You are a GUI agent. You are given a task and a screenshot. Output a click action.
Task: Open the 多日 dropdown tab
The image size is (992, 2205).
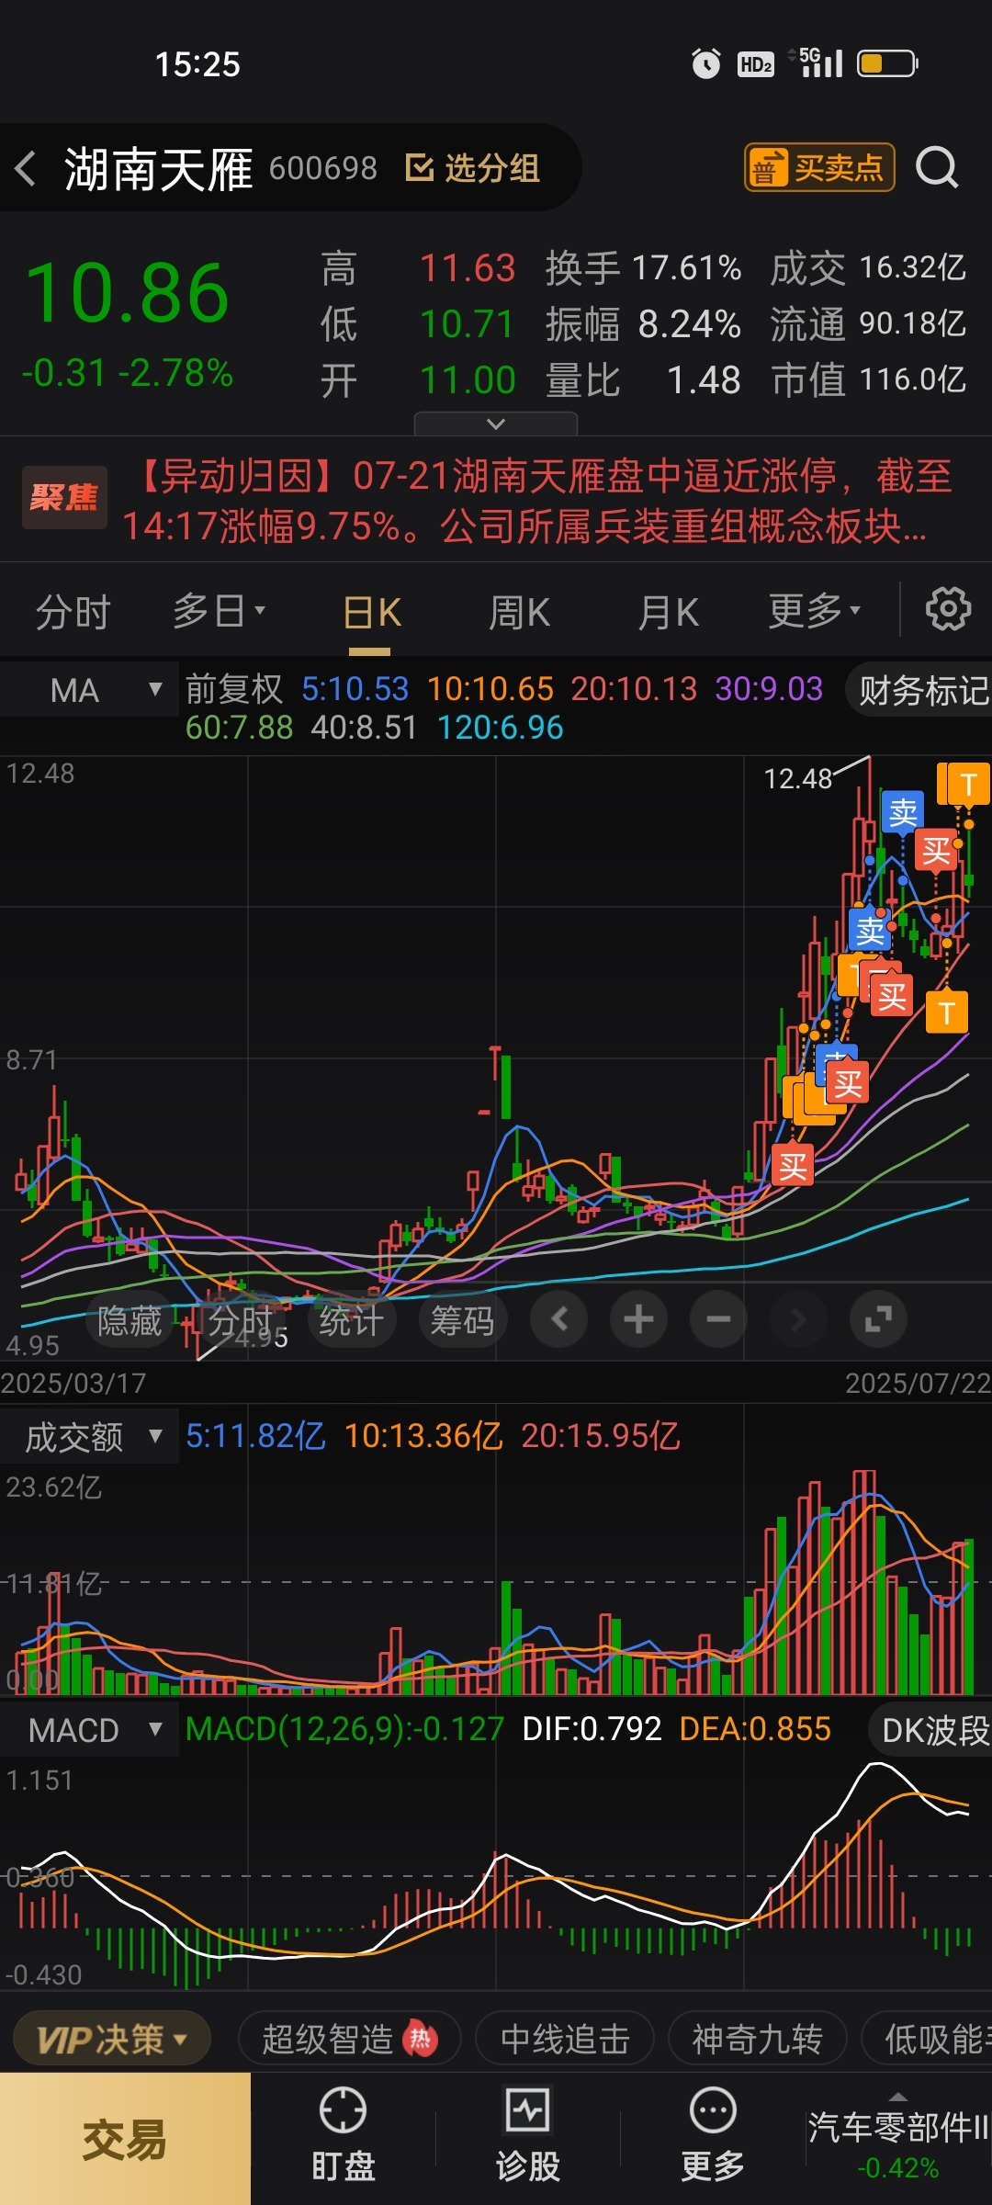(x=219, y=610)
